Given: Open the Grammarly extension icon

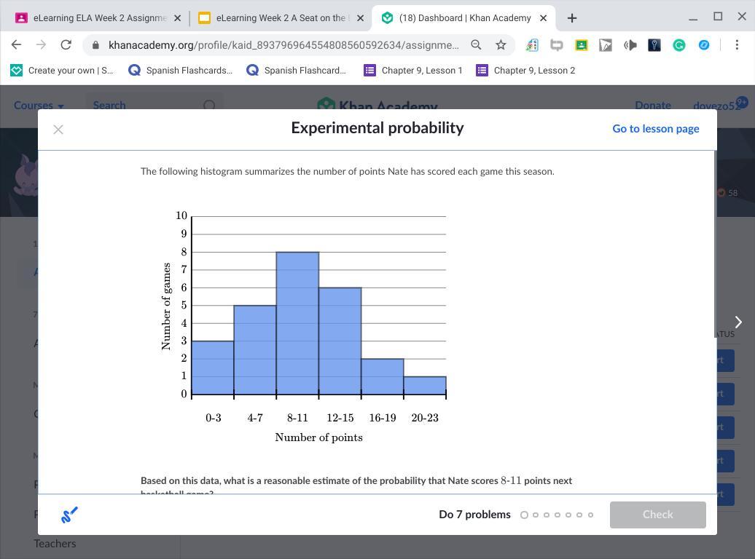Looking at the screenshot, I should [679, 45].
